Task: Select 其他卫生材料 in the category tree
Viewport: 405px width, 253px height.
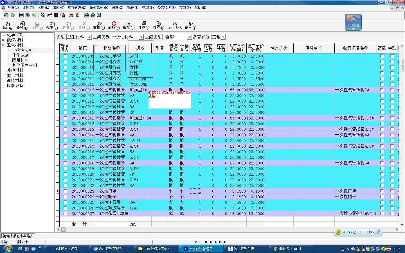Action: (24, 65)
